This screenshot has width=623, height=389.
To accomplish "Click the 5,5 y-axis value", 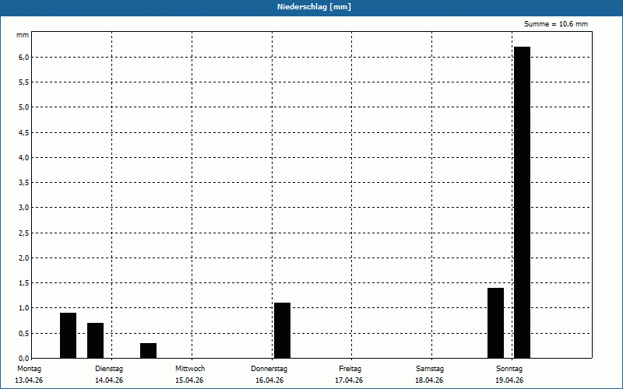I will click(x=24, y=82).
